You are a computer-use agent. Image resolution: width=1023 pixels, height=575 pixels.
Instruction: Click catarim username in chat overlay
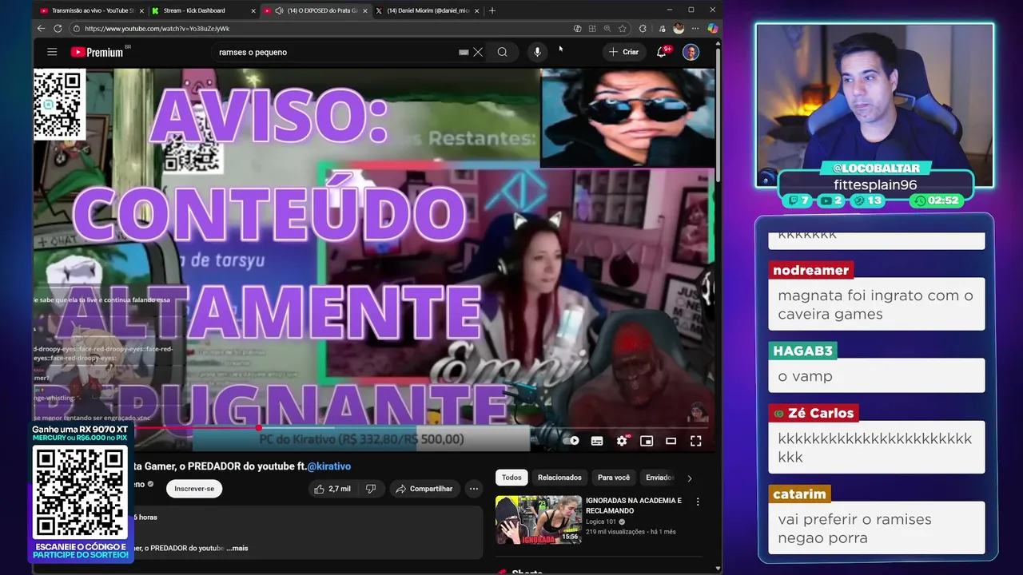point(799,494)
